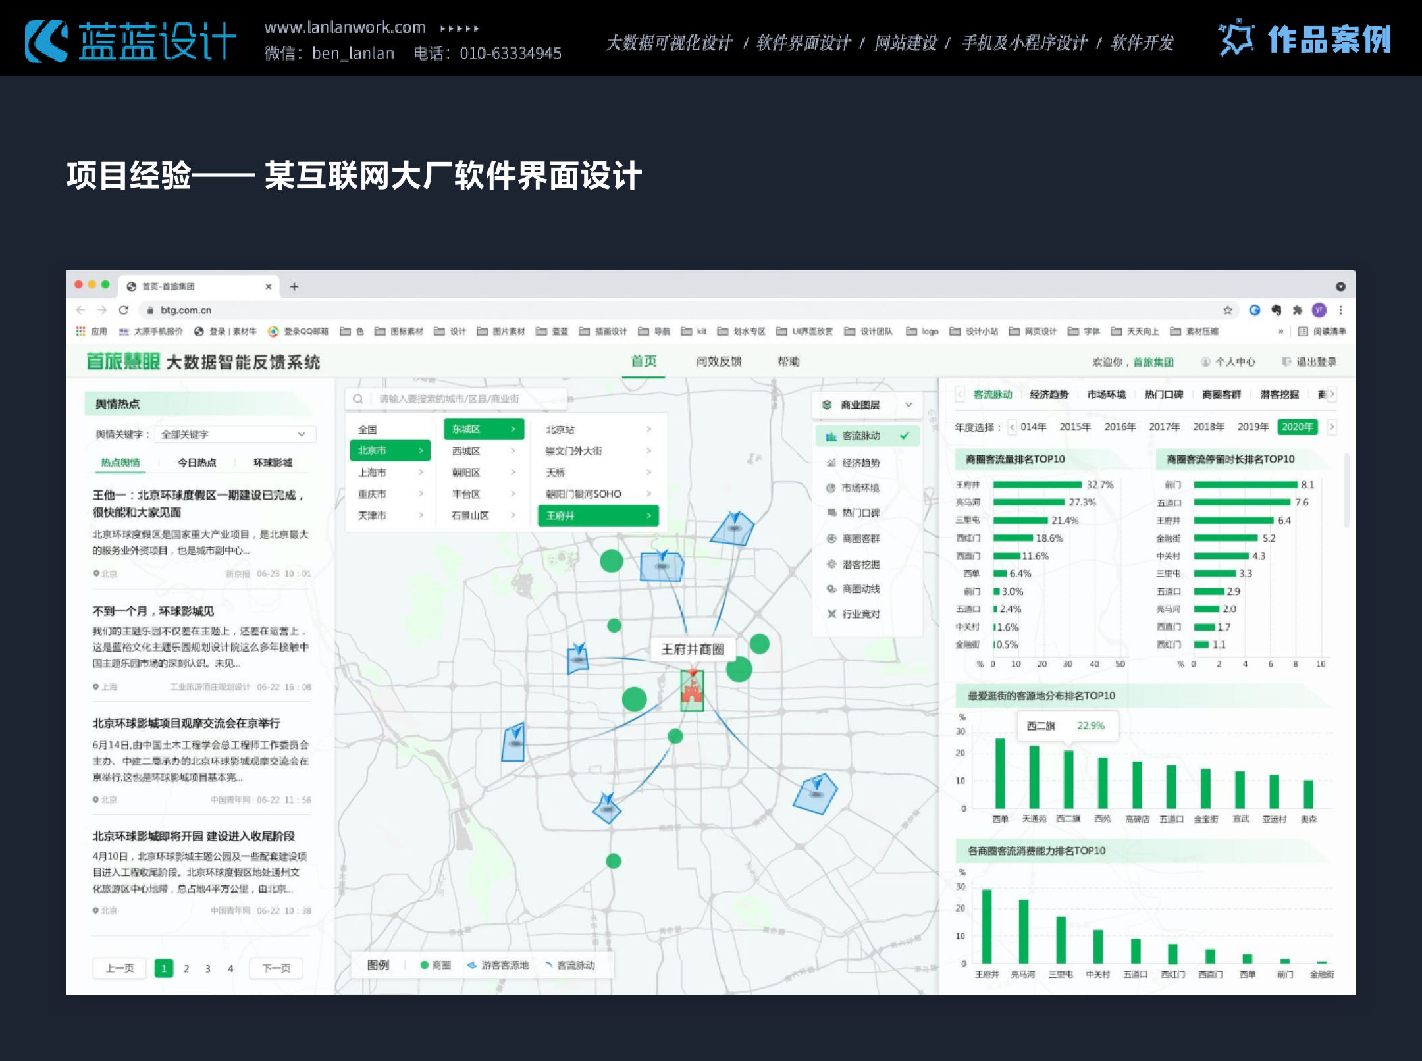Open the 今日热点 tab
1422x1061 pixels.
196,463
